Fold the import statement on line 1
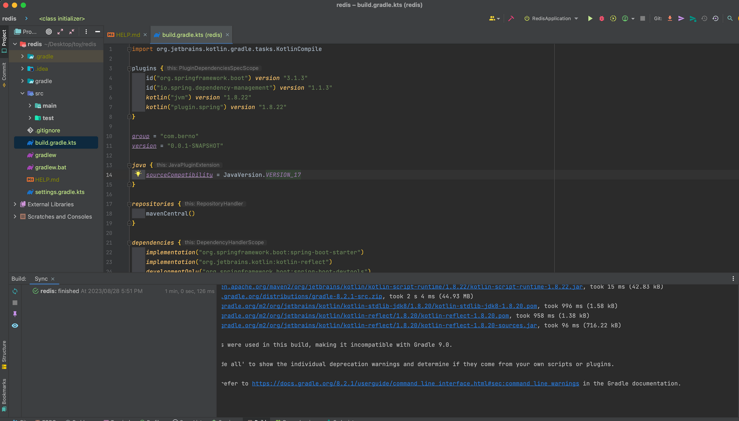Image resolution: width=739 pixels, height=421 pixels. point(129,49)
